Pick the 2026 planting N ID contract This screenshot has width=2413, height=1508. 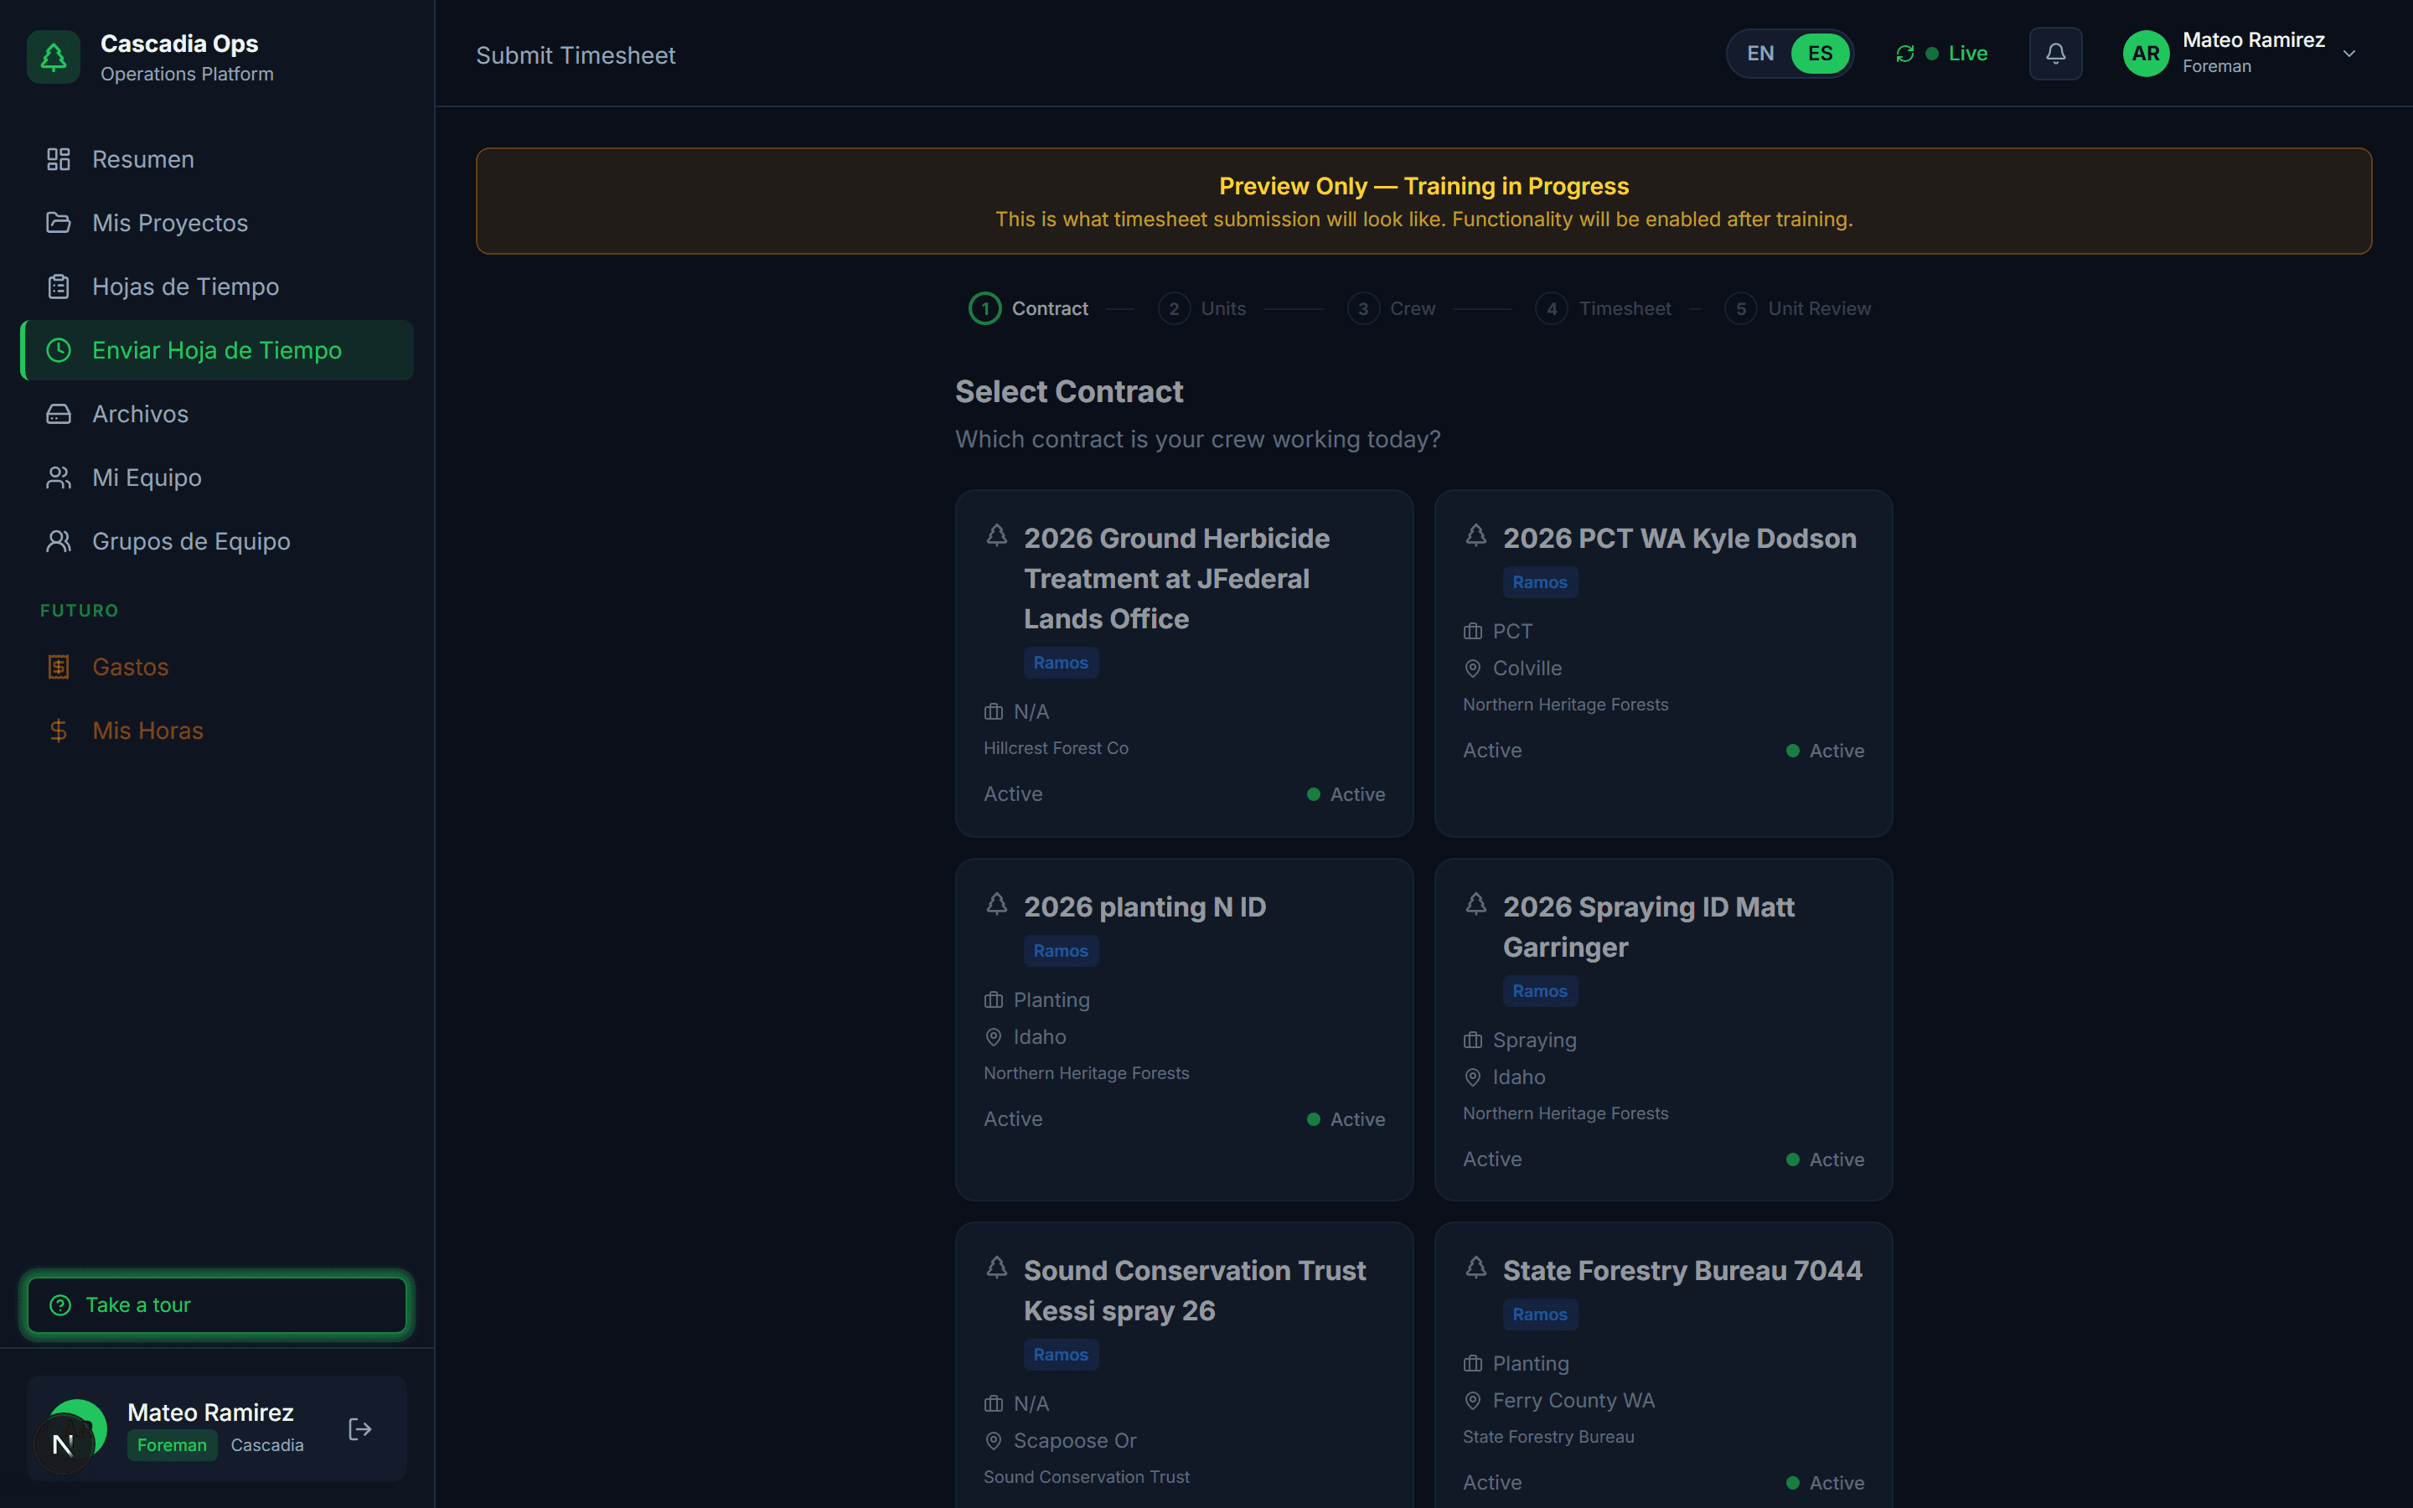click(x=1185, y=1030)
